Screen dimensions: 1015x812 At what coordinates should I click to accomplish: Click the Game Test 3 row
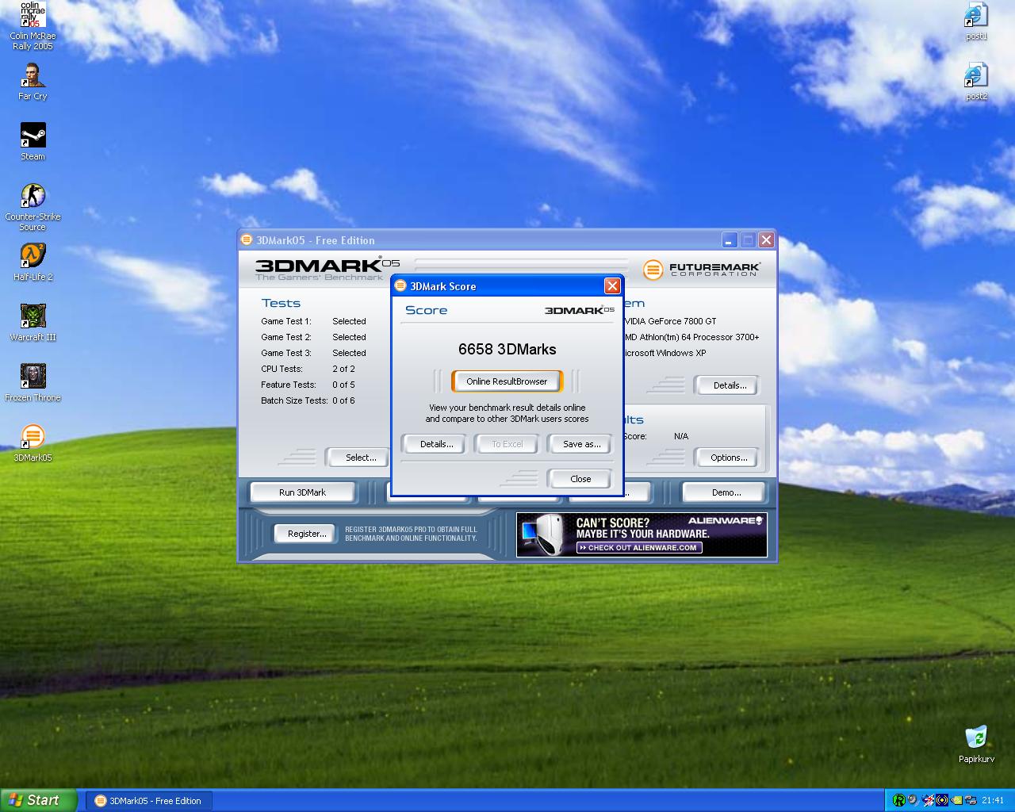313,353
